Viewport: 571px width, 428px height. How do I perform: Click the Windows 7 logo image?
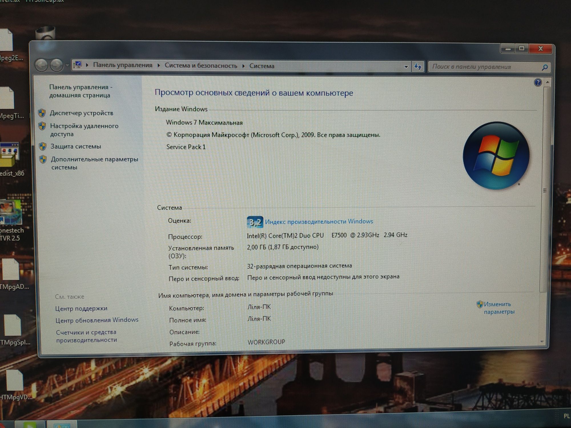(496, 156)
